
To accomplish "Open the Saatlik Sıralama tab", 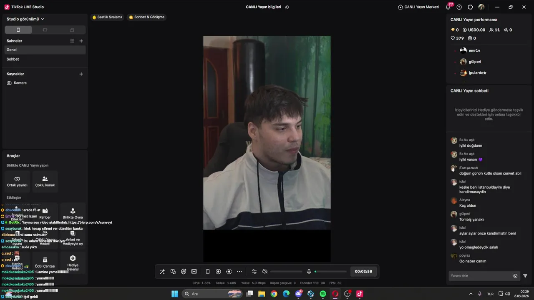I will pos(107,17).
